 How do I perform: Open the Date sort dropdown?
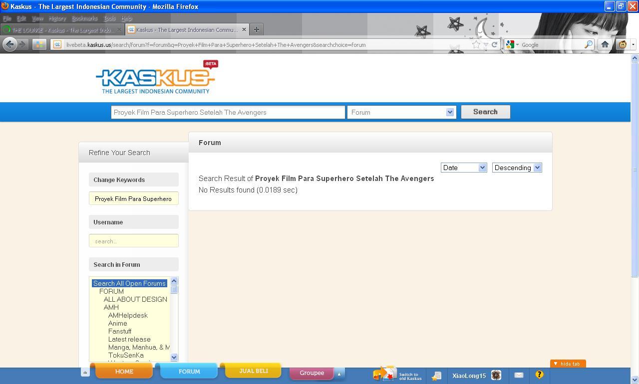point(464,168)
